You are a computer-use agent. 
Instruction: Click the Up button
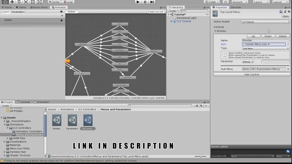point(254,36)
